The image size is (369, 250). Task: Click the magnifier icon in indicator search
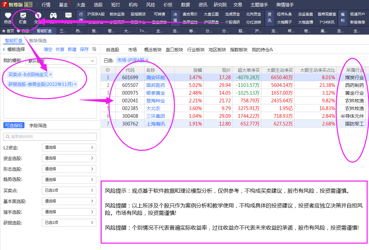pos(8,137)
